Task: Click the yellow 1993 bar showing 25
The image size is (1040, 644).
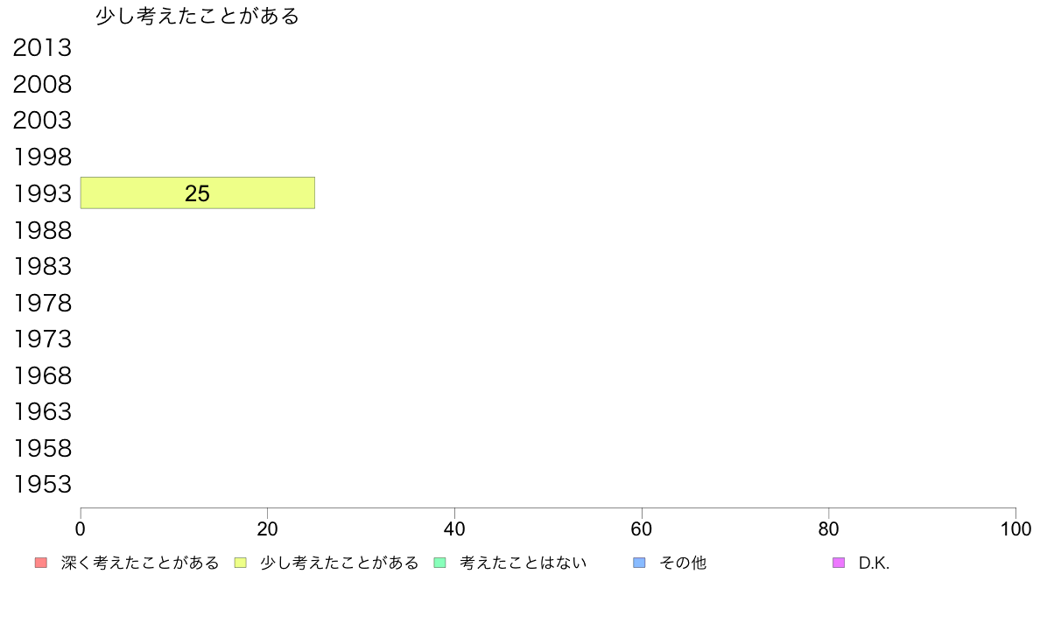Action: tap(197, 192)
